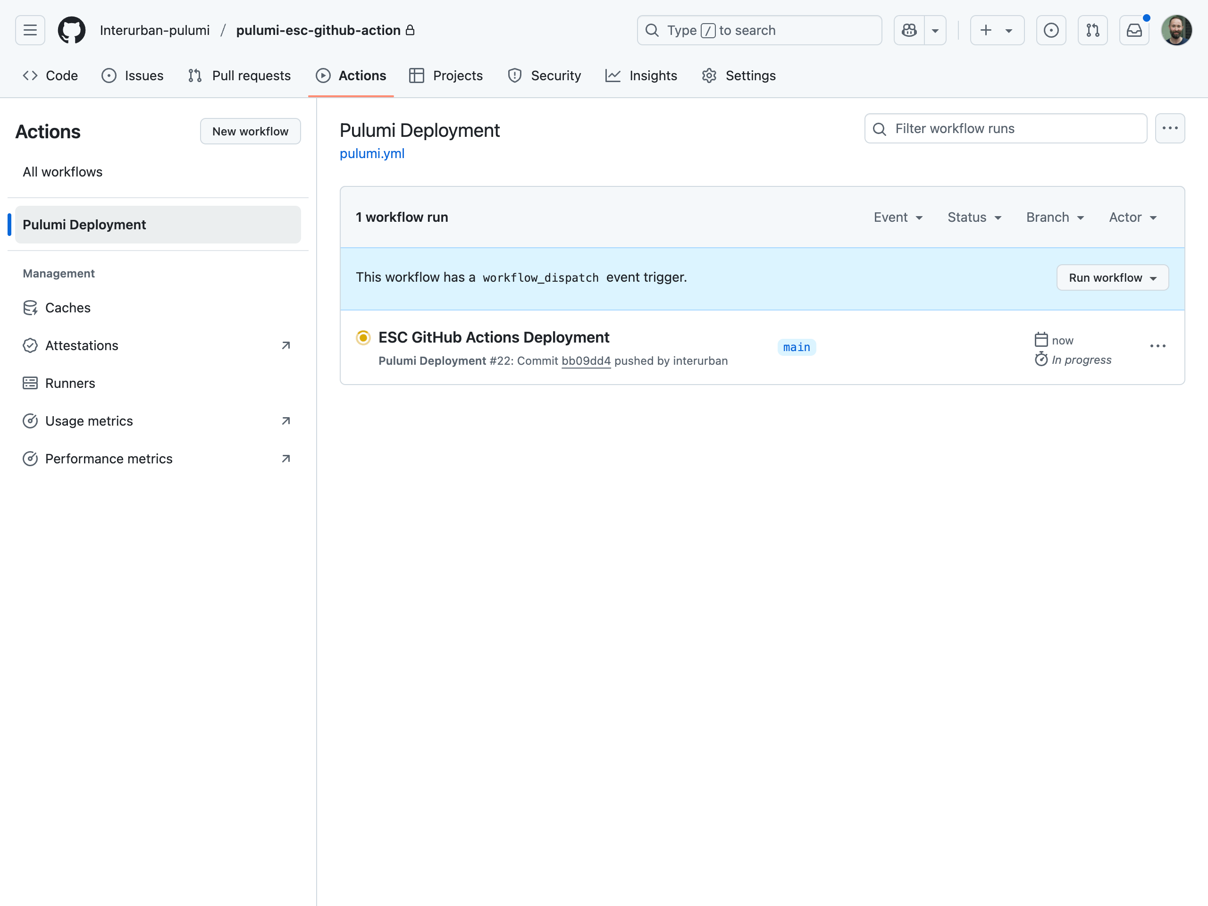
Task: Open the workflow options kebab menu beside filter
Action: [x=1170, y=128]
